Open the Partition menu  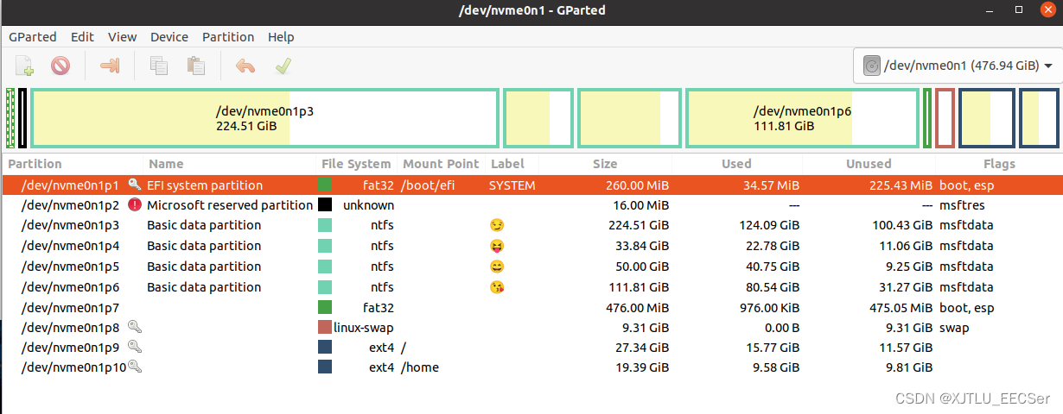click(228, 37)
